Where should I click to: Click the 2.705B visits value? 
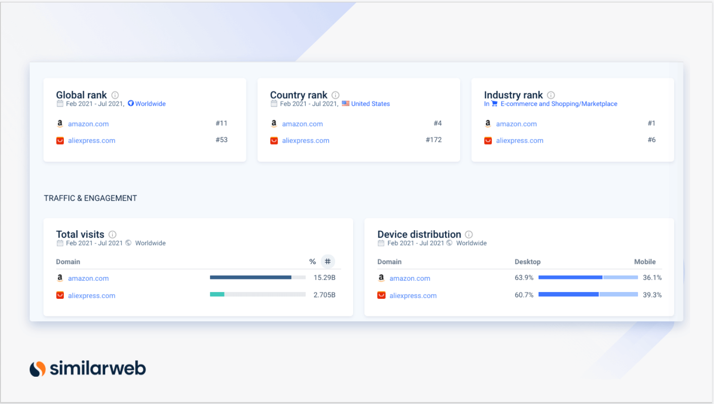(x=324, y=295)
